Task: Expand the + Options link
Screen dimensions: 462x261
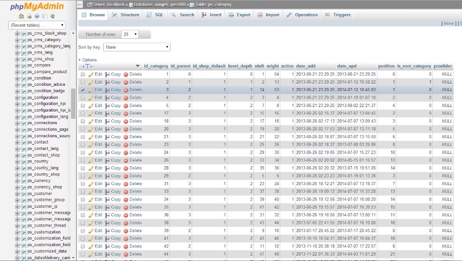Action: [88, 60]
